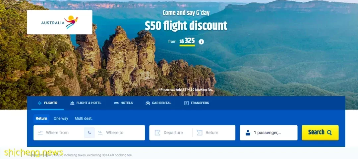Click the passenger person icon
The image size is (358, 159).
point(248,133)
